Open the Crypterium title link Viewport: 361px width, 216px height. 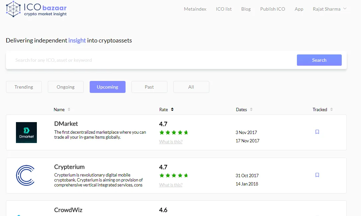(x=69, y=167)
